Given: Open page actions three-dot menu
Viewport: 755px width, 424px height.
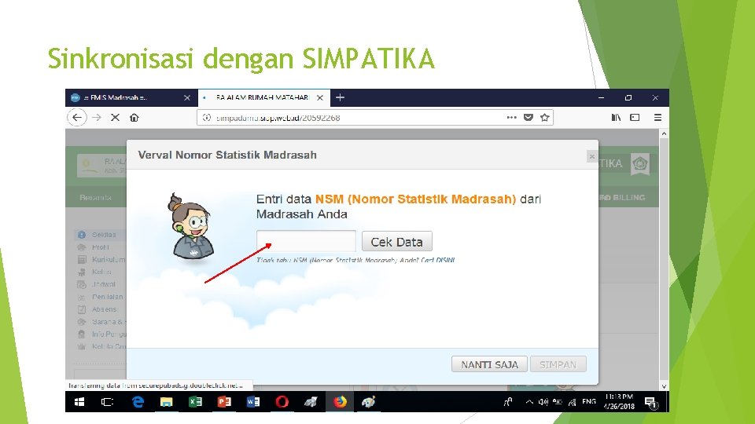Looking at the screenshot, I should pyautogui.click(x=511, y=117).
